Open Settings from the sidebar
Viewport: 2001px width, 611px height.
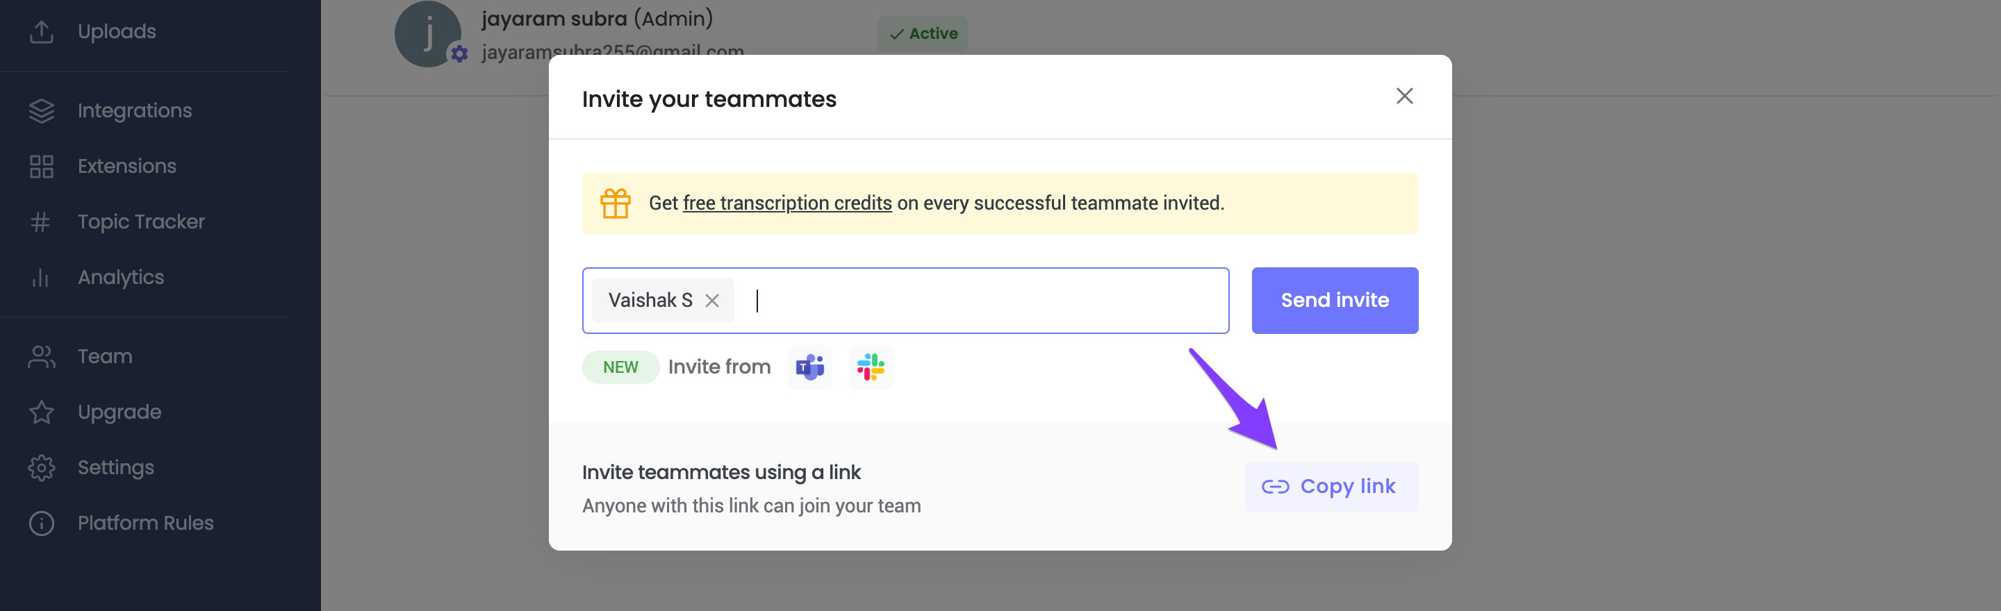(116, 467)
